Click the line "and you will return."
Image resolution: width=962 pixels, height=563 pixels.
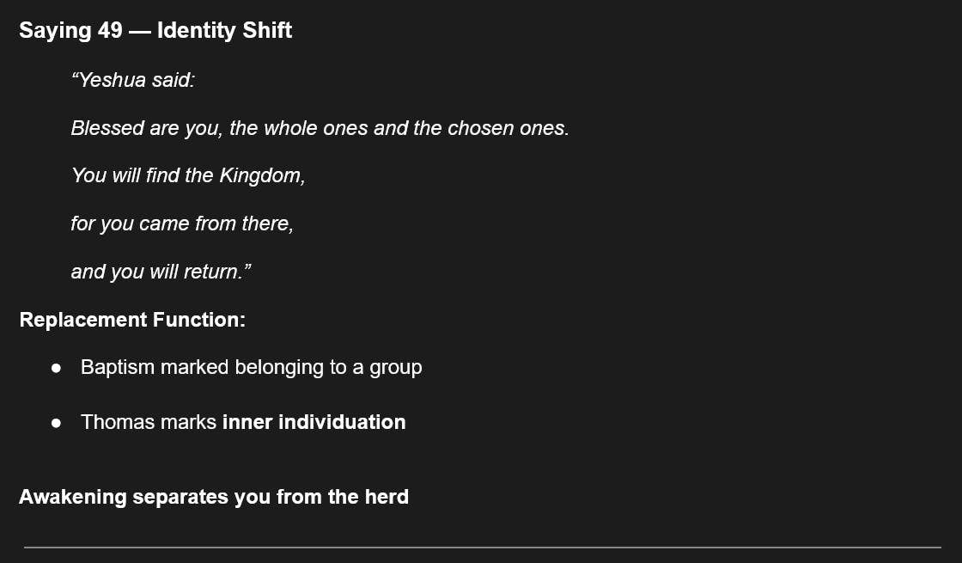[161, 272]
